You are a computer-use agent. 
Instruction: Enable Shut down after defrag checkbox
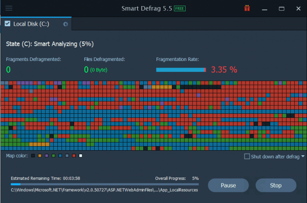click(247, 156)
